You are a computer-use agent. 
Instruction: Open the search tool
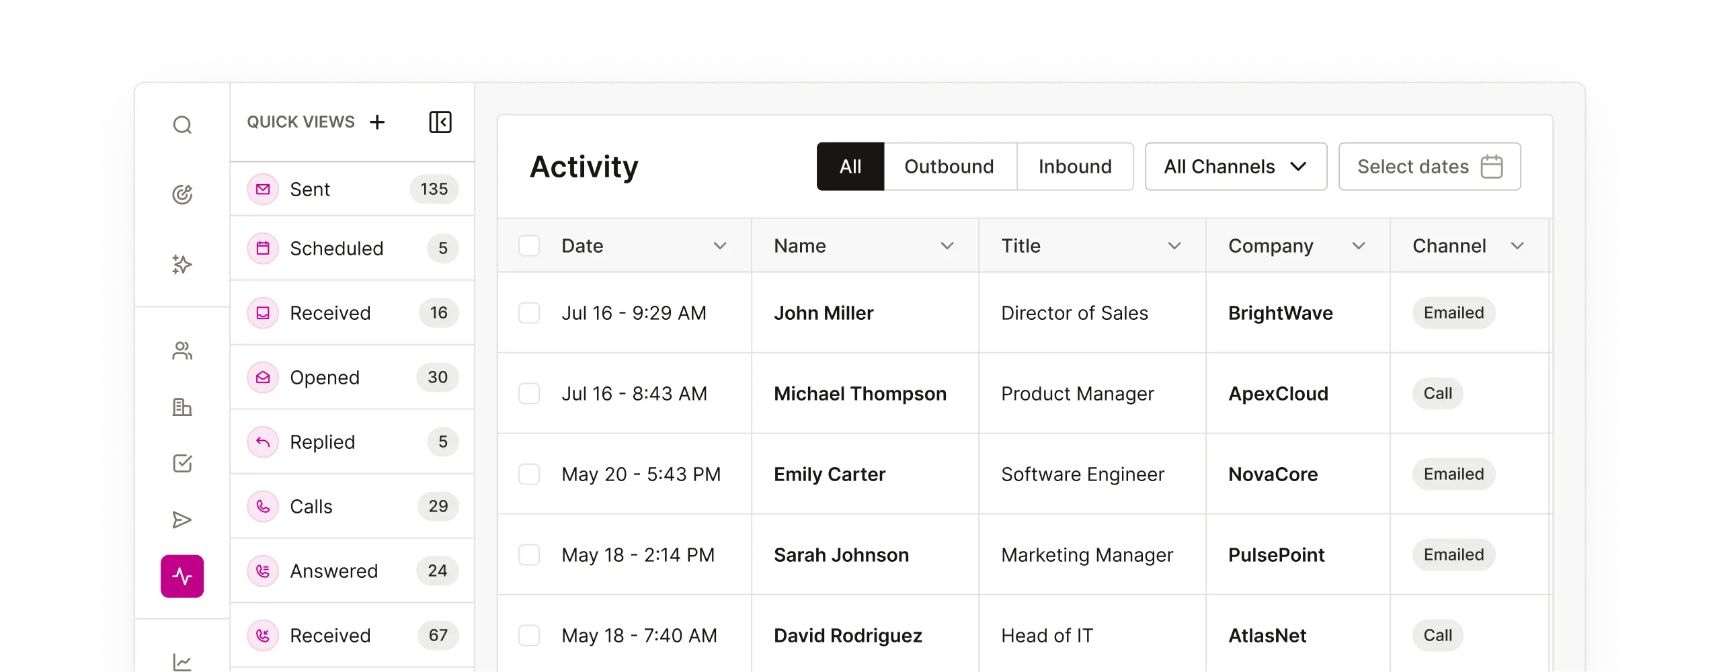pyautogui.click(x=182, y=125)
